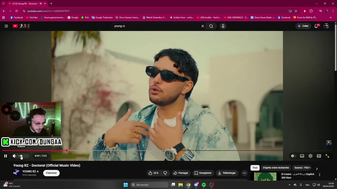The image size is (337, 189).
Task: Open the YouTube account avatar menu
Action: pos(326,26)
